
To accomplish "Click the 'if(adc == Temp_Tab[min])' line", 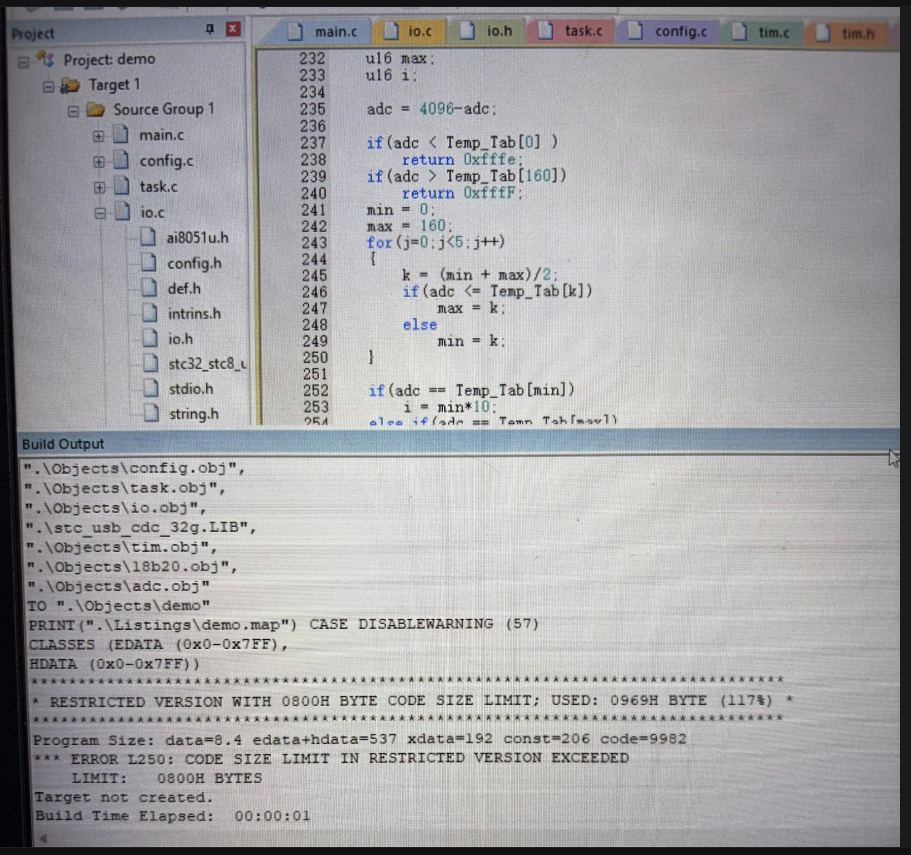I will point(471,390).
